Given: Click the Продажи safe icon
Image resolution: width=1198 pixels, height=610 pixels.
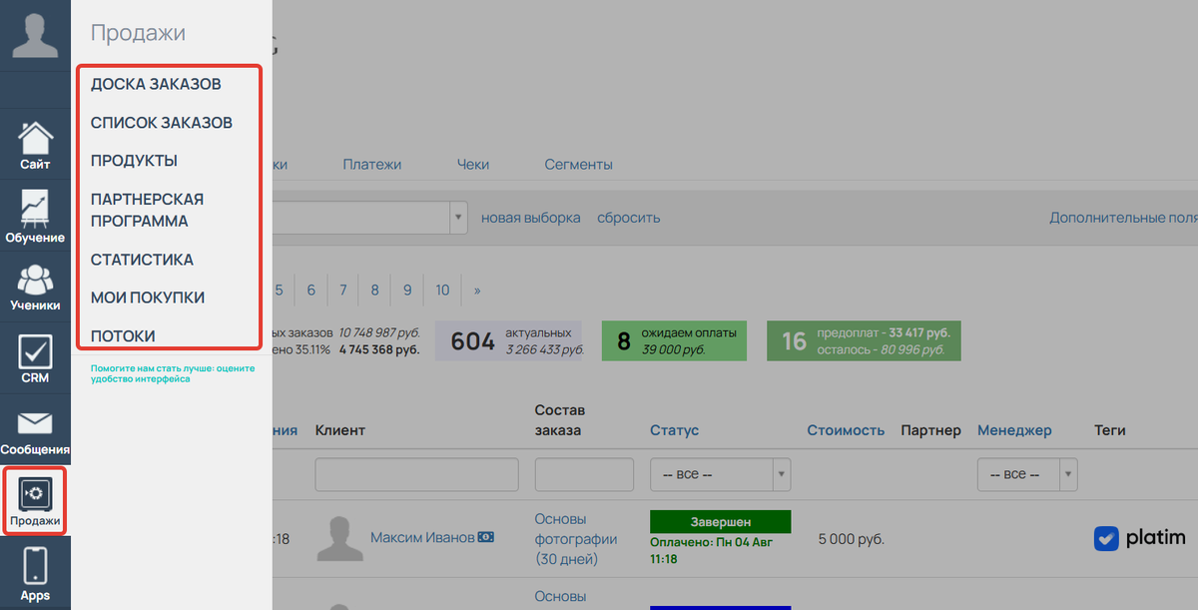Looking at the screenshot, I should click(35, 494).
